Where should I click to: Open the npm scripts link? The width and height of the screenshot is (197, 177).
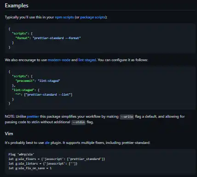click(x=64, y=17)
